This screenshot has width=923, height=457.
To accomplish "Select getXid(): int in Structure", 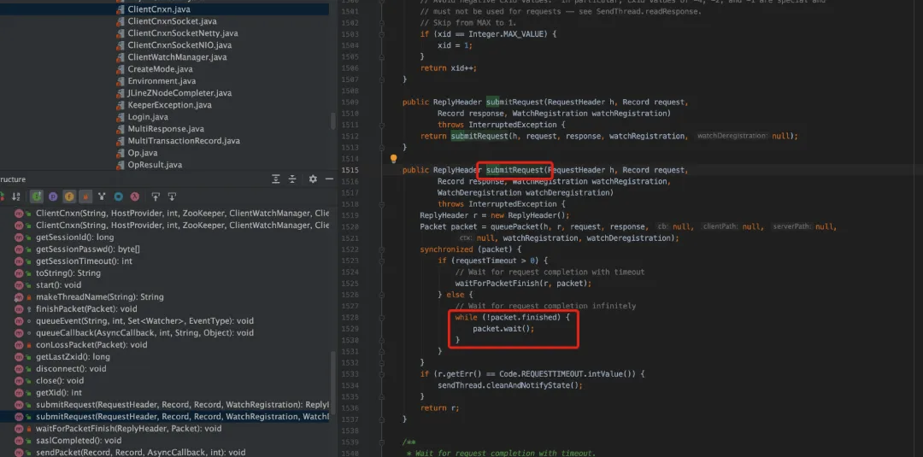I will pos(59,392).
